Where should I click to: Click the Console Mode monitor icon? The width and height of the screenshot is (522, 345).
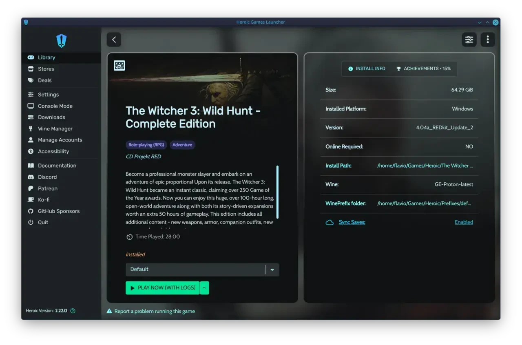(31, 106)
